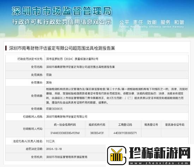
Task: Click the 罚款30000元 result value
Action: (54, 109)
